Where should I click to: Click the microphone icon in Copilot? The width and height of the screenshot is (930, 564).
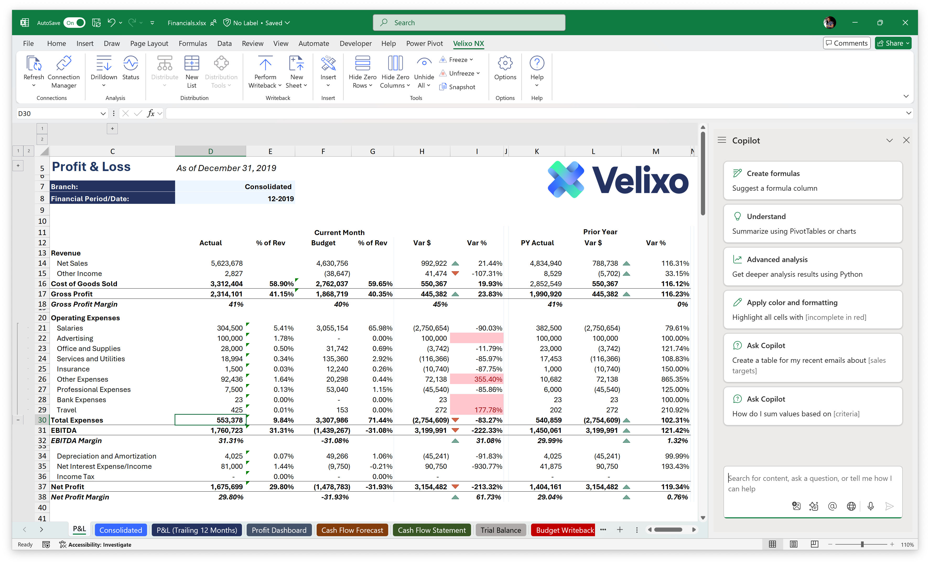tap(870, 506)
